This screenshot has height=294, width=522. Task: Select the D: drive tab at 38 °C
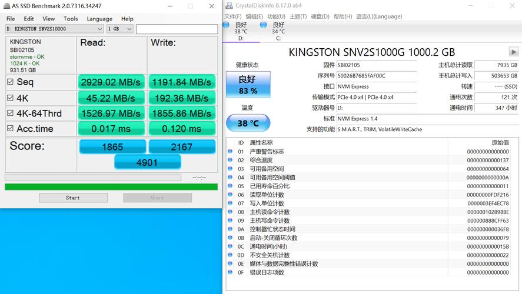[241, 31]
